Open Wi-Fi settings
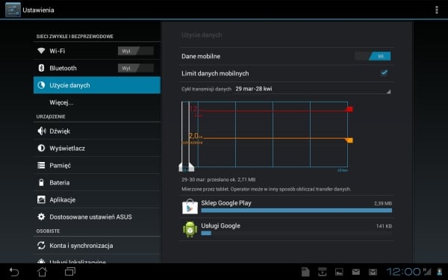The width and height of the screenshot is (448, 280). [x=97, y=51]
